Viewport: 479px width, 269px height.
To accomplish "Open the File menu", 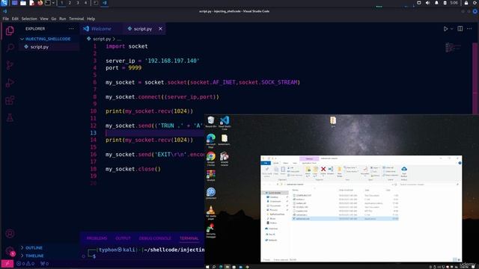I will coord(6,19).
